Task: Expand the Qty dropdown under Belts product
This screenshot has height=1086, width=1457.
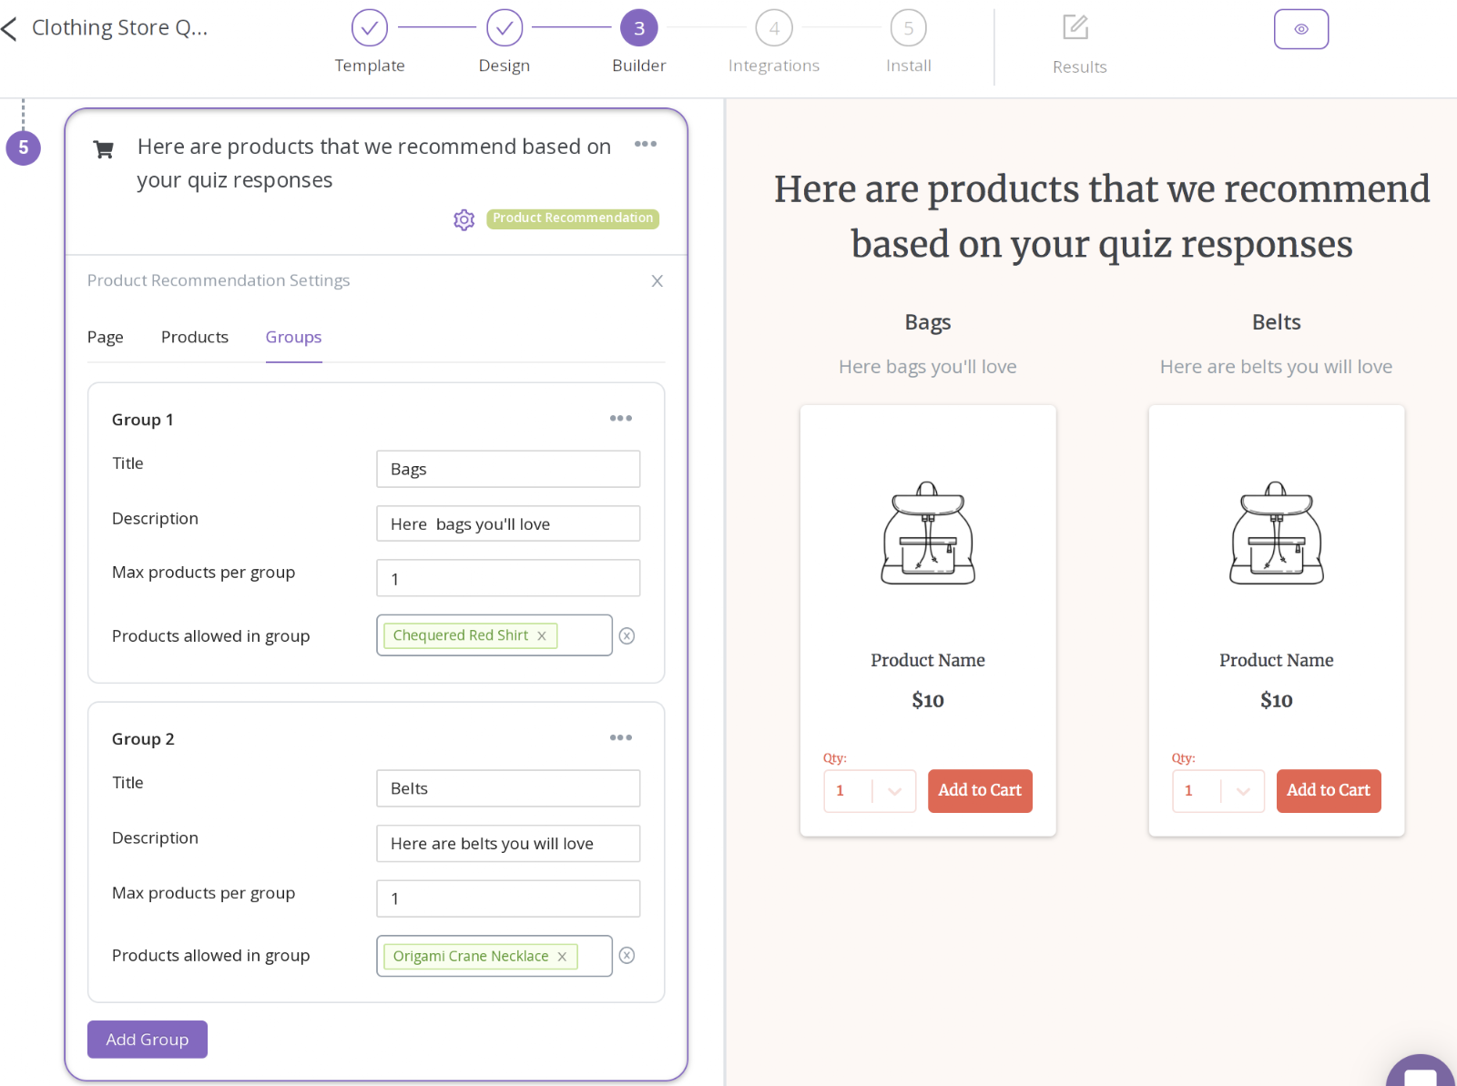Action: pyautogui.click(x=1243, y=791)
